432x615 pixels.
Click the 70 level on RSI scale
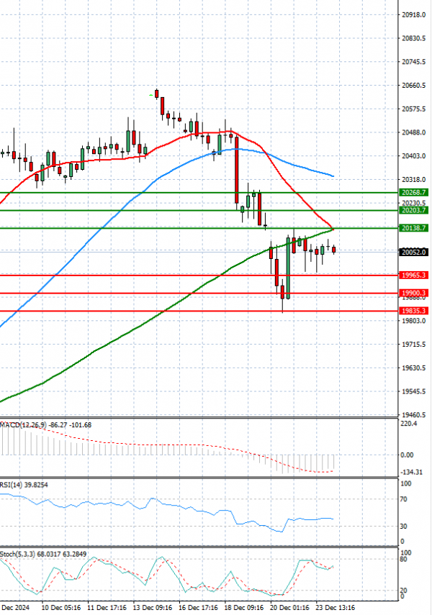(x=403, y=500)
